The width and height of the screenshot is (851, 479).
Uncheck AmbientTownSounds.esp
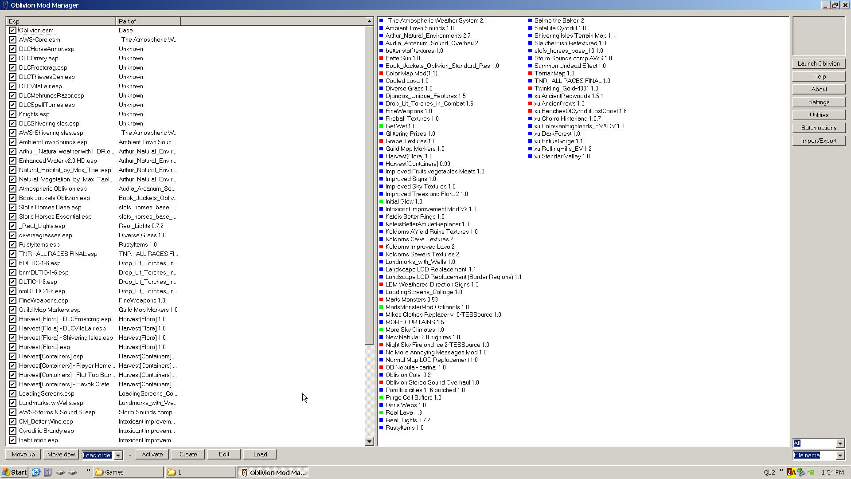[12, 142]
